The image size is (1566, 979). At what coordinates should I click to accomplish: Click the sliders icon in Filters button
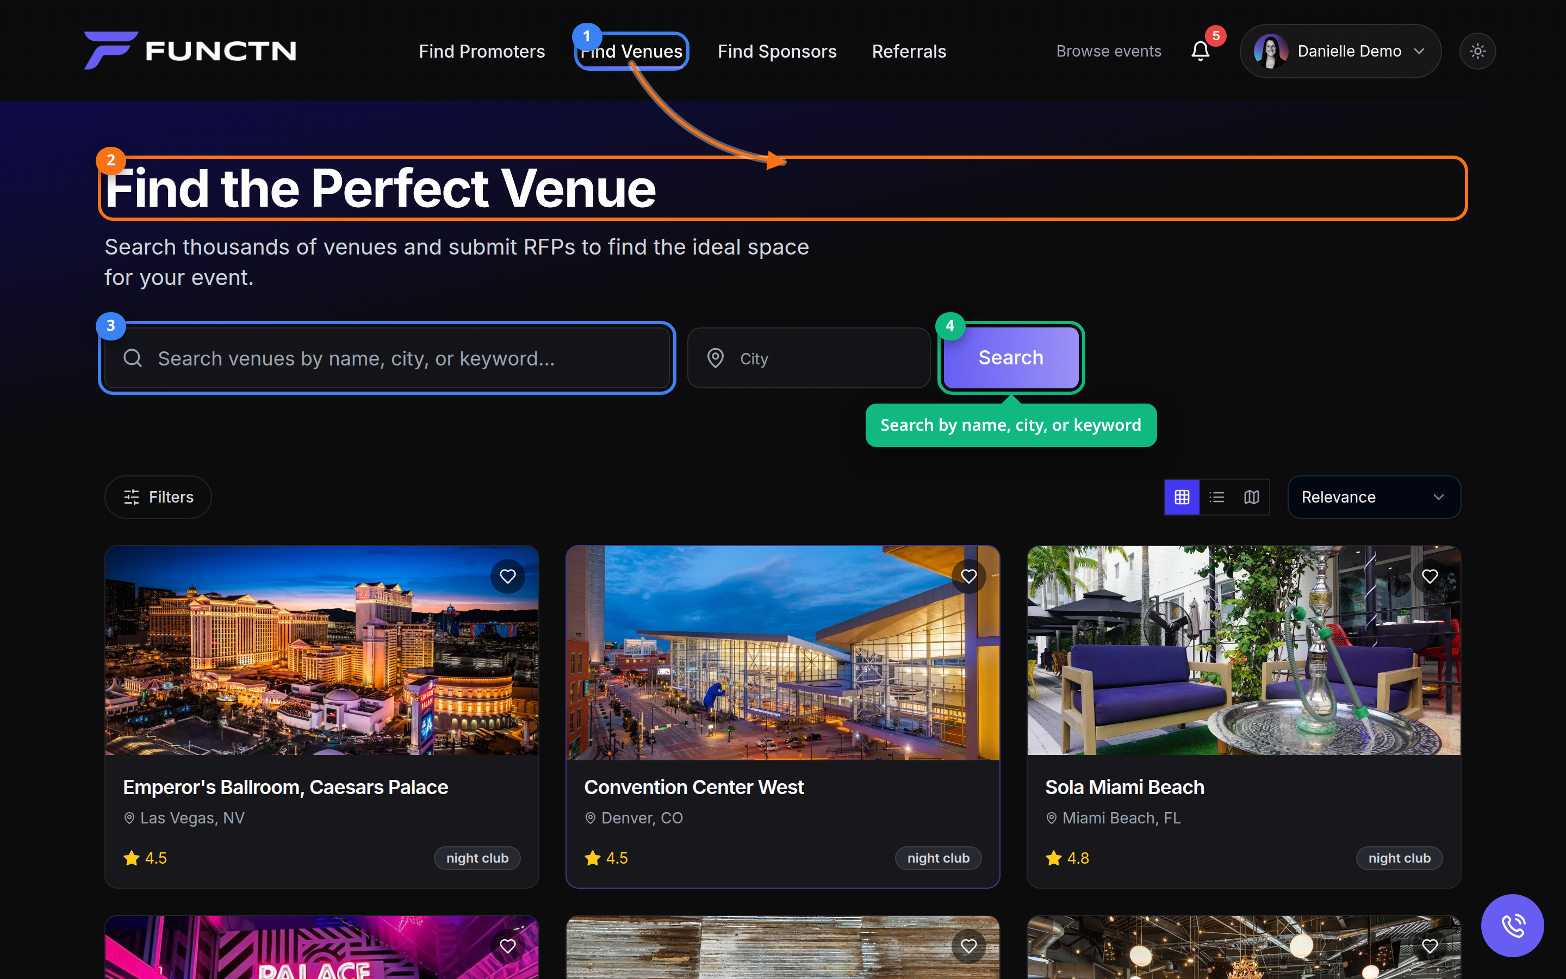[132, 497]
